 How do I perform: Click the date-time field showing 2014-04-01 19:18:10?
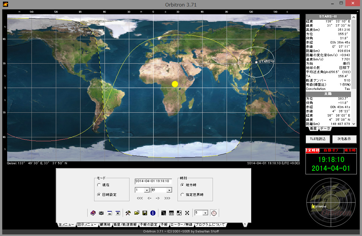(x=153, y=181)
